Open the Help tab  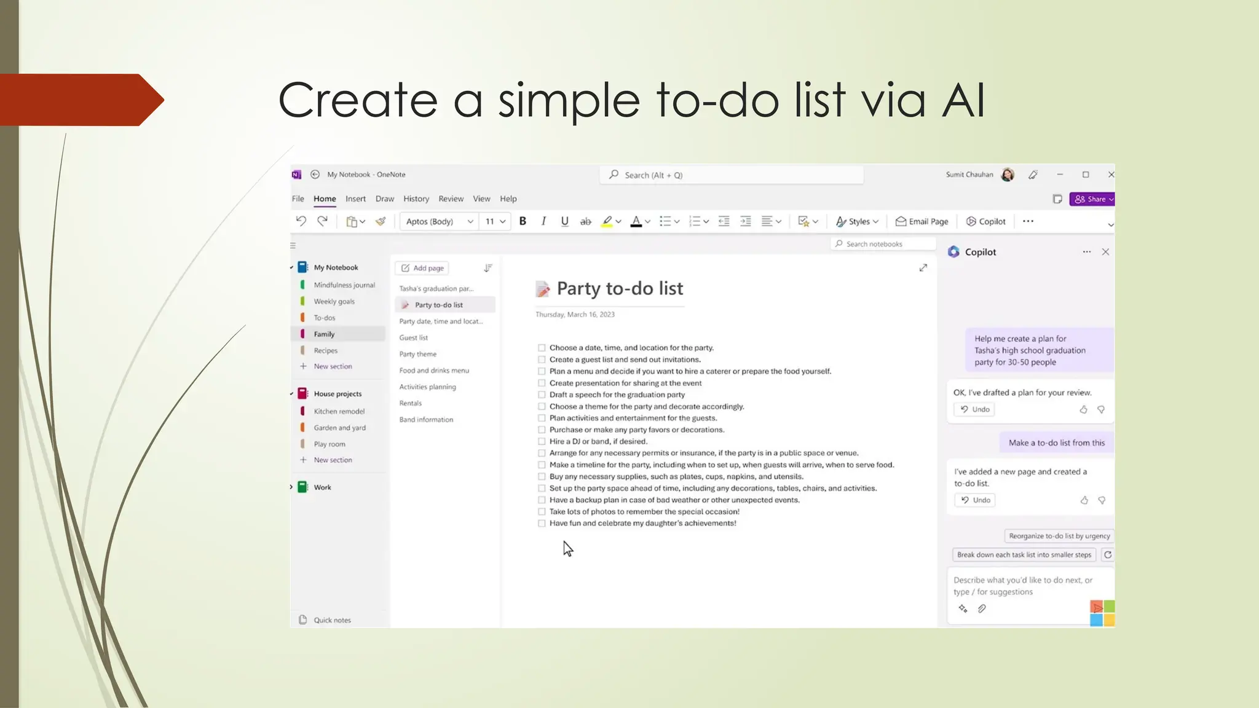tap(508, 199)
